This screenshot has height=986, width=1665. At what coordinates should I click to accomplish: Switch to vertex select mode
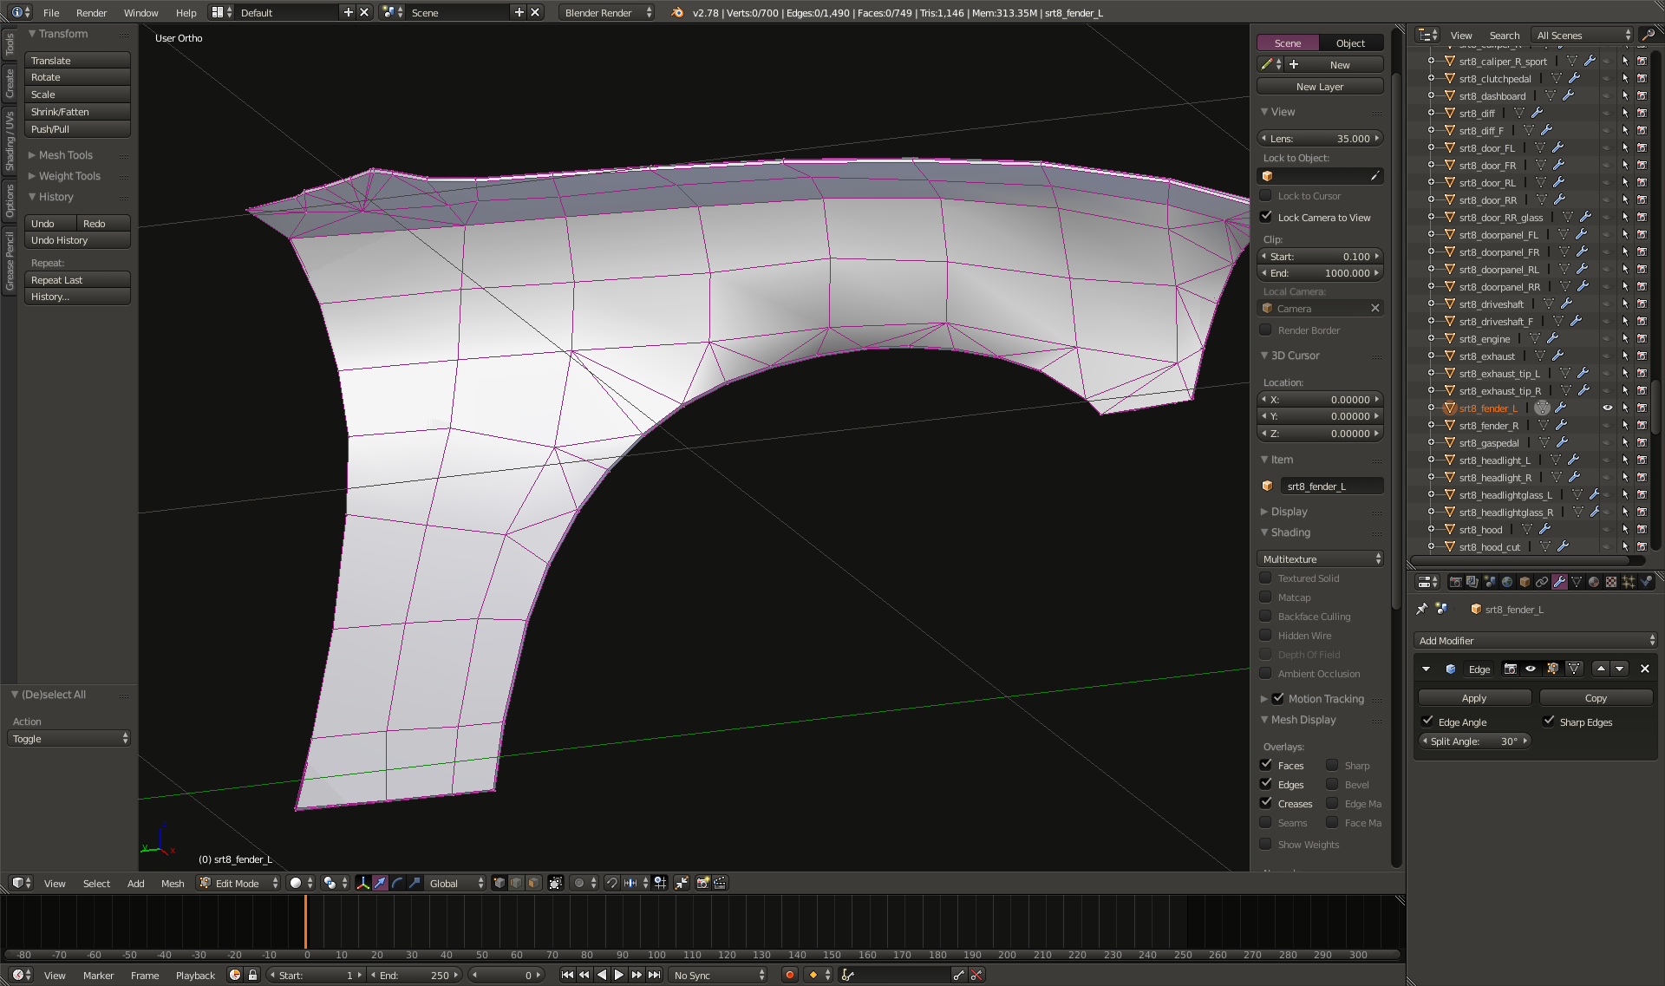(x=499, y=883)
